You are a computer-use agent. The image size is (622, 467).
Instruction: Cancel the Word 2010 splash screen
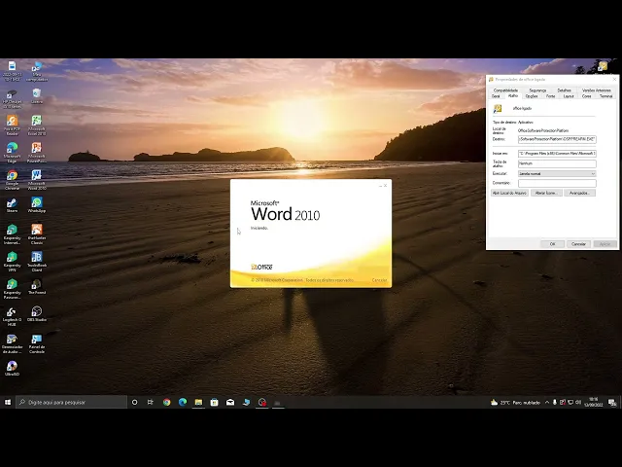(379, 280)
